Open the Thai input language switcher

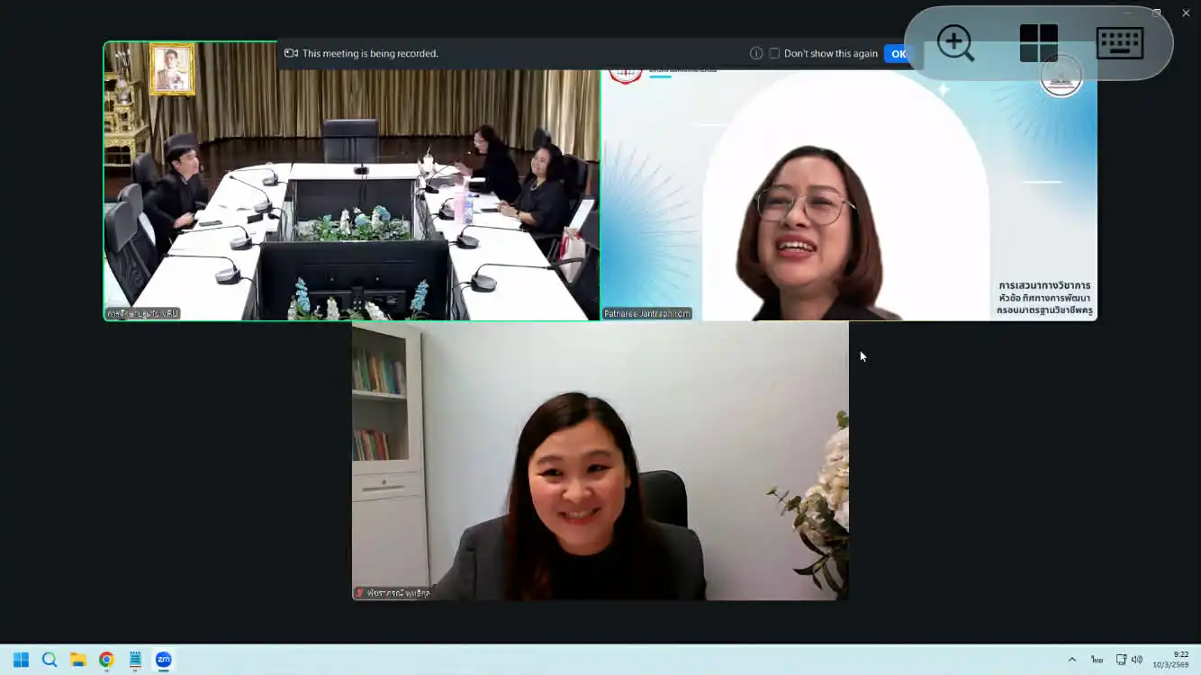coord(1097,660)
